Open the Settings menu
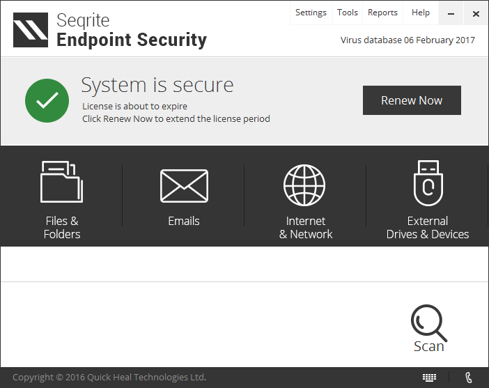Viewport: 489px width, 388px height. 311,13
